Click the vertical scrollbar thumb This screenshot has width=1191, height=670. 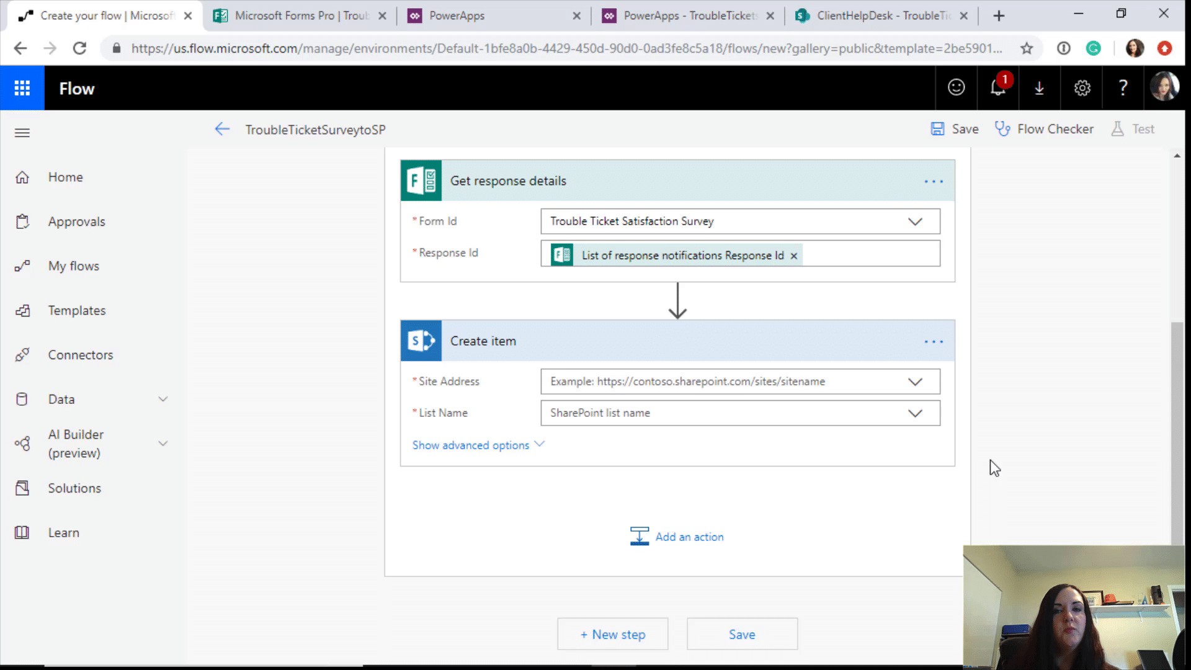pos(1177,434)
